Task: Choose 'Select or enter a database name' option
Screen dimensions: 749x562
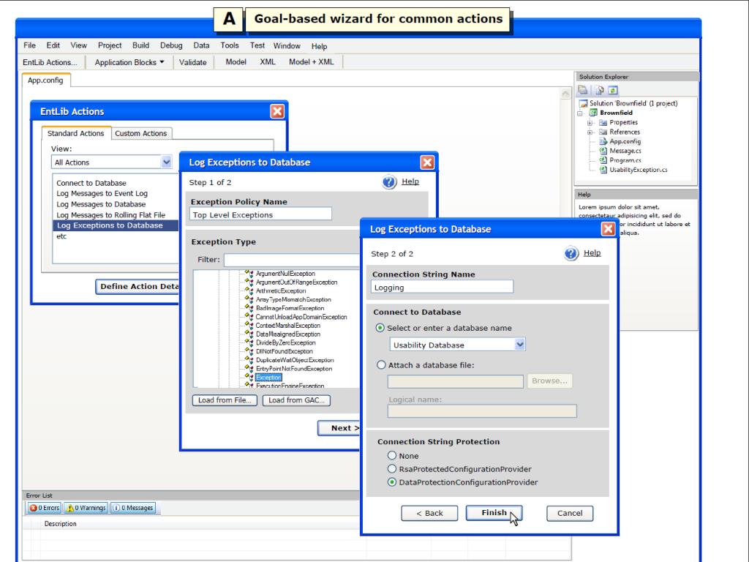Action: click(x=380, y=328)
